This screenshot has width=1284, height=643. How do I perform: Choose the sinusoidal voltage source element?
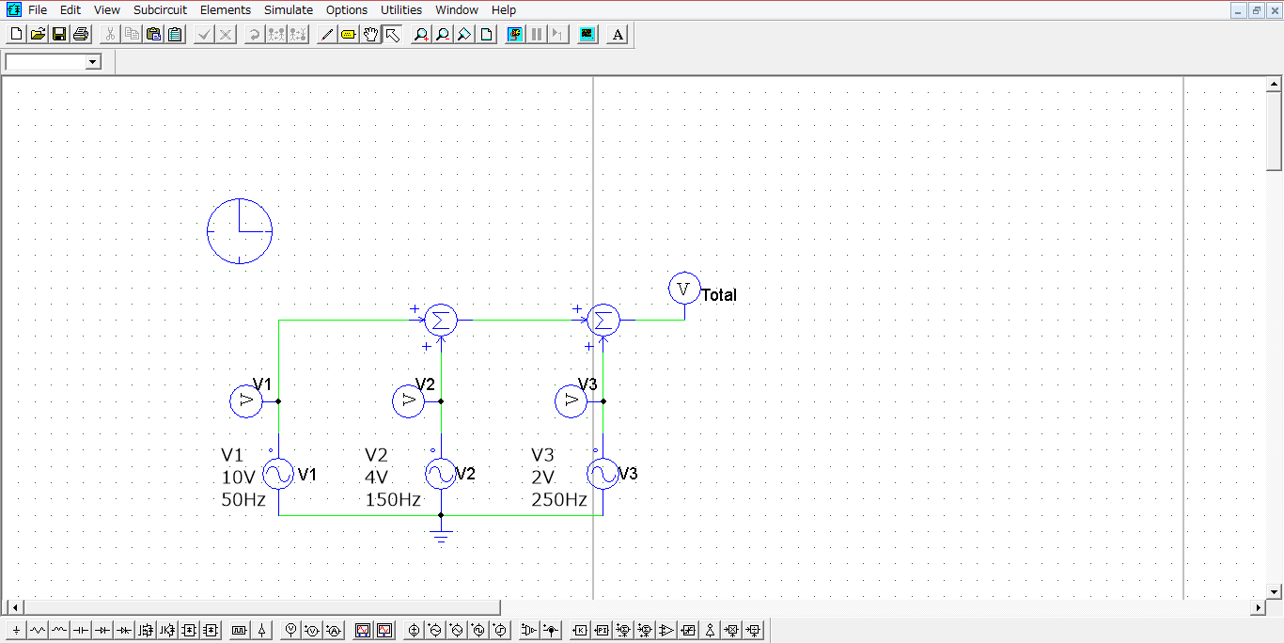433,630
